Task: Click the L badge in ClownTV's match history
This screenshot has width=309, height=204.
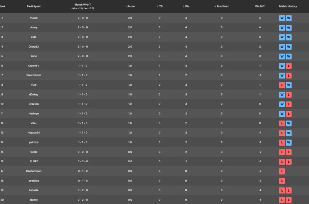Action: [x=289, y=66]
